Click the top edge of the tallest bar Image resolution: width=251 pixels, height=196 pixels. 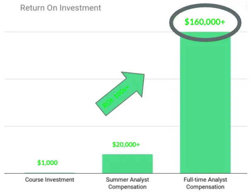click(206, 32)
